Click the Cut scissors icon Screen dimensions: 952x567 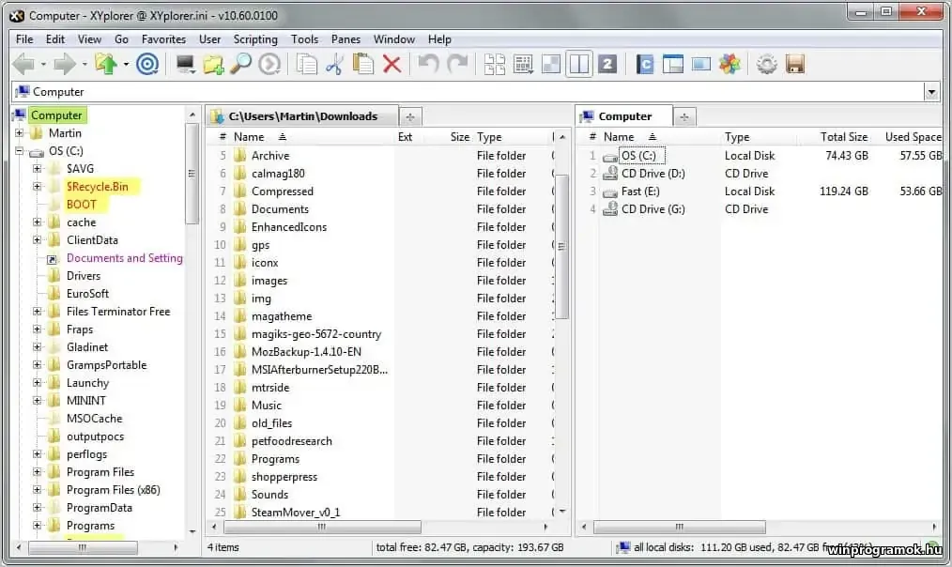[x=334, y=64]
